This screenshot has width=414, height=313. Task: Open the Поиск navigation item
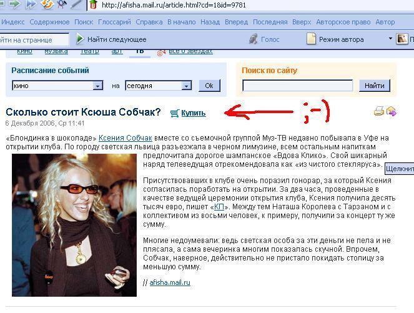point(84,22)
